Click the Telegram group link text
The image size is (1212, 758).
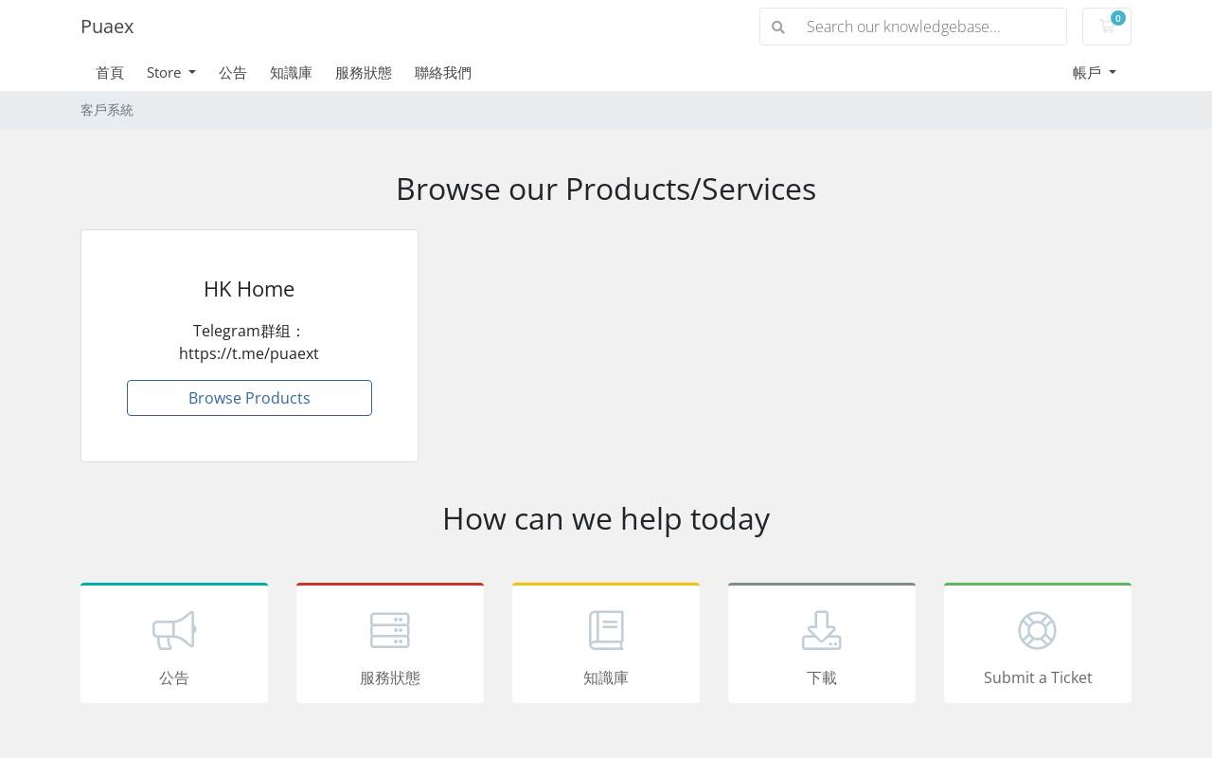(249, 342)
